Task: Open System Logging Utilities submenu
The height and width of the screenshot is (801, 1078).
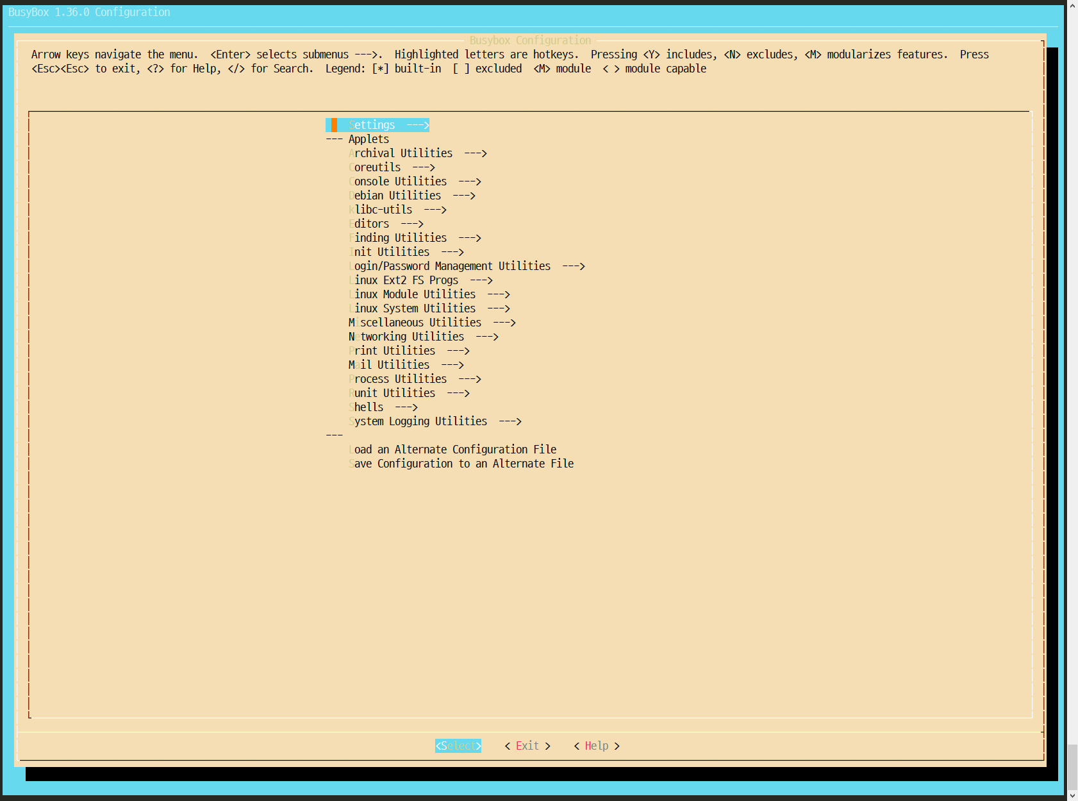Action: pos(435,421)
